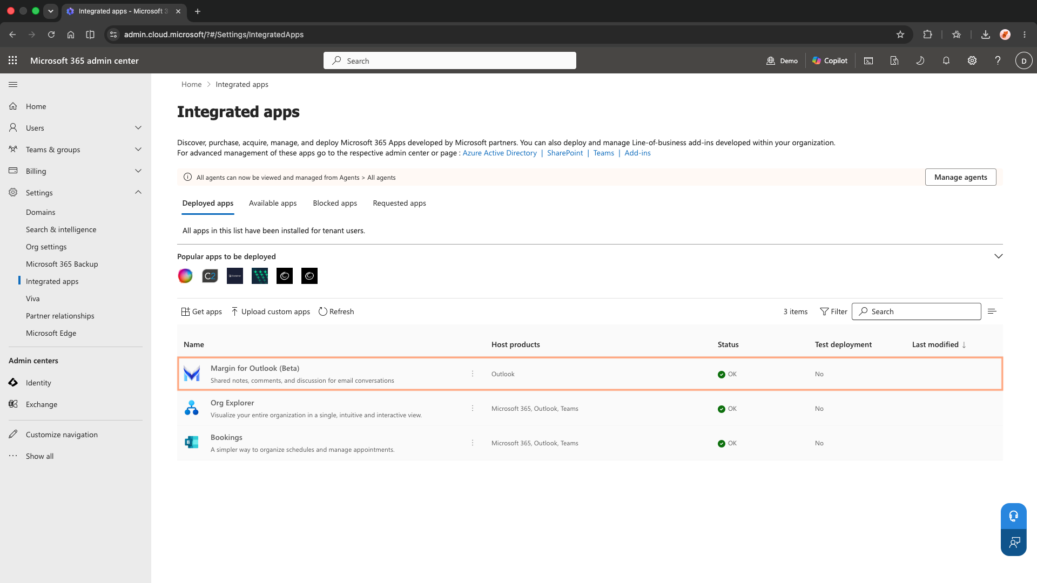Screen dimensions: 1037x583
Task: Collapse the navigation hamburger menu
Action: point(13,84)
